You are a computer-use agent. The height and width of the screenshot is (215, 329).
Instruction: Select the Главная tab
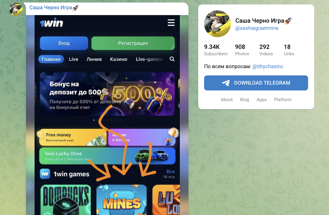pyautogui.click(x=51, y=59)
